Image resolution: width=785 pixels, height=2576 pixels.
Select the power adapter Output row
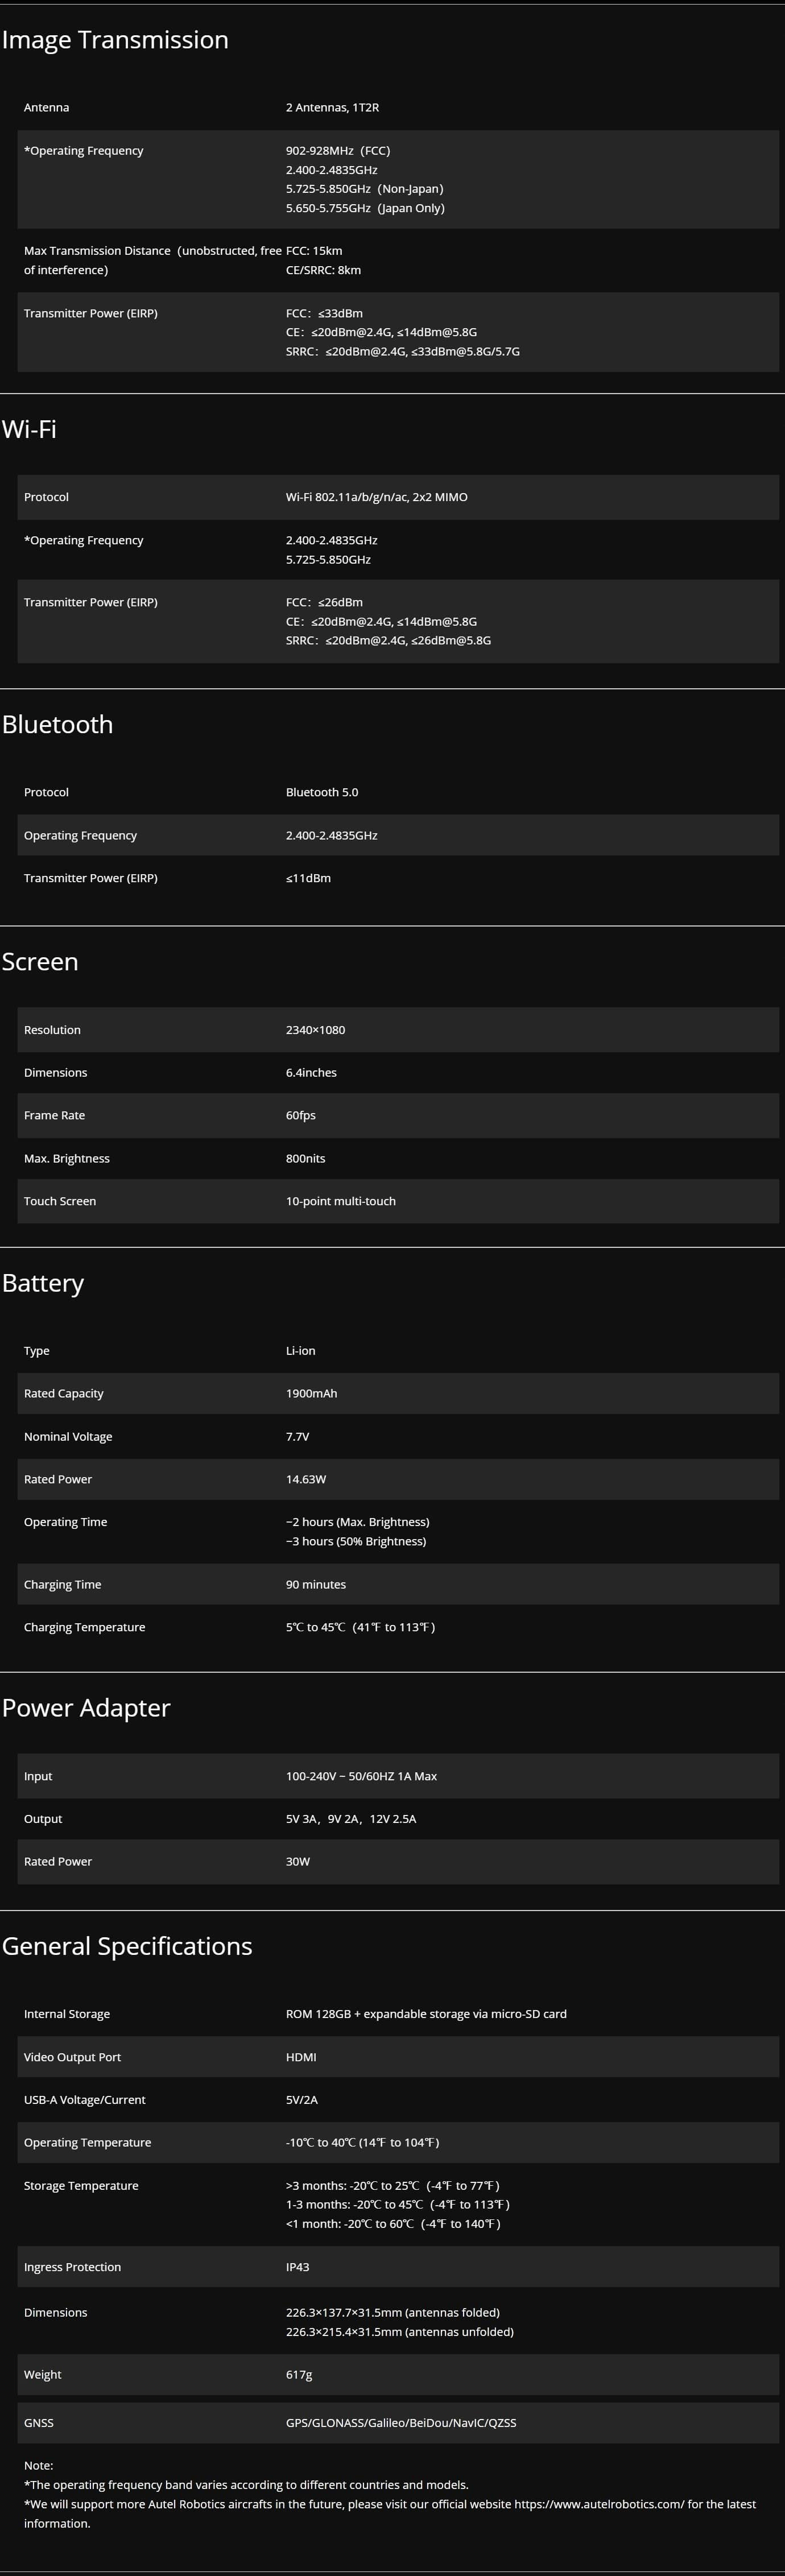[398, 1819]
